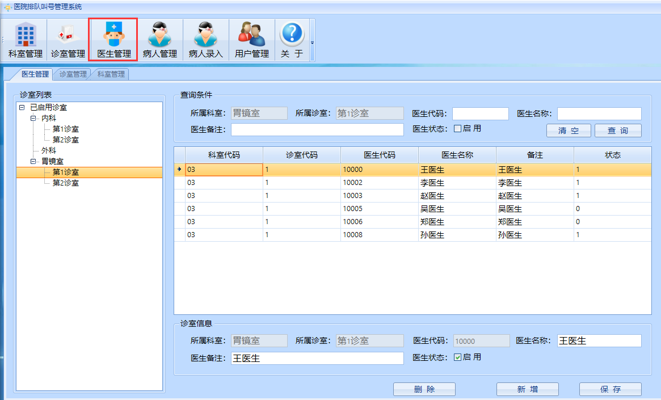Screen dimensions: 661x400
Task: Sort by 科室代码 column header
Action: point(224,155)
